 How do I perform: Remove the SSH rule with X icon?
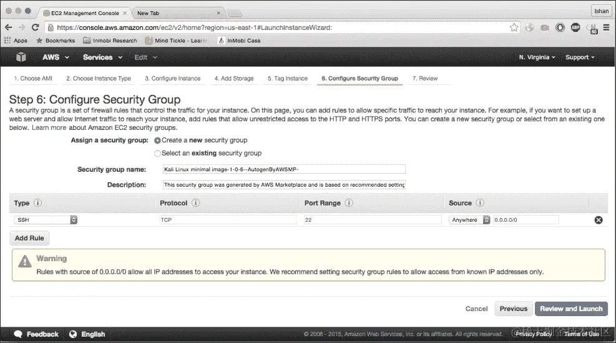pos(599,221)
